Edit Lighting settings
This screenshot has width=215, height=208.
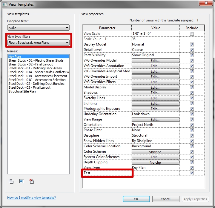155,104
